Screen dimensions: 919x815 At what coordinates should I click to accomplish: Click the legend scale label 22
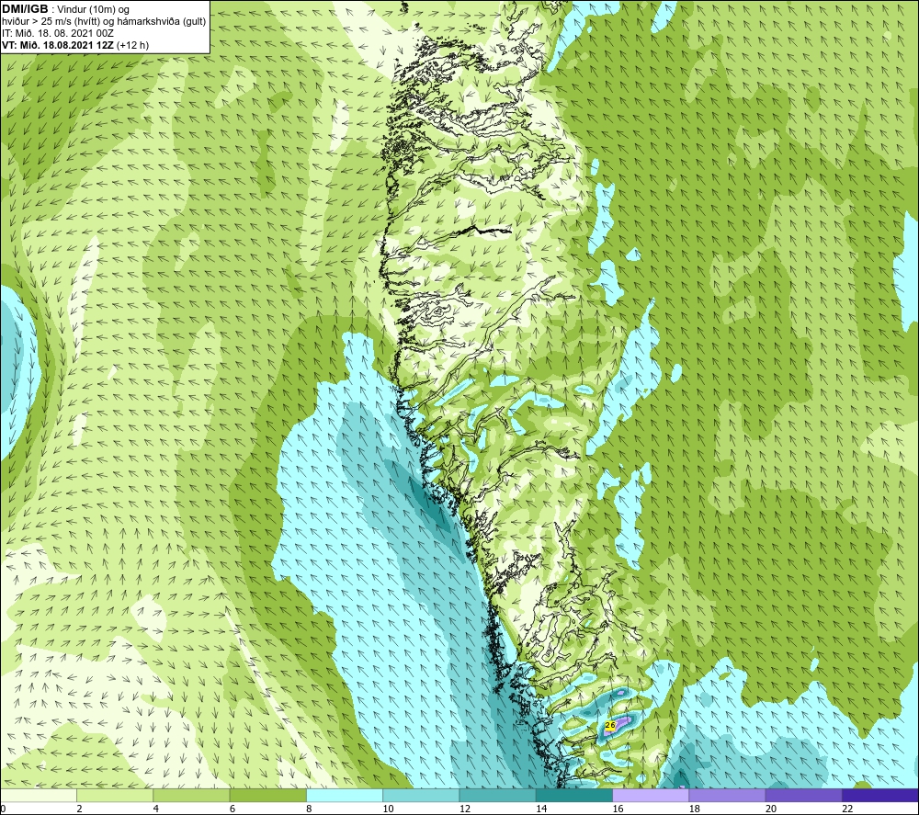pos(847,809)
